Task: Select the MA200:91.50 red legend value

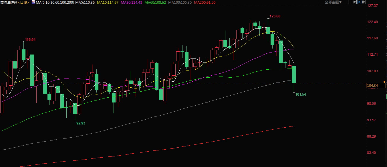Action: click(x=205, y=2)
